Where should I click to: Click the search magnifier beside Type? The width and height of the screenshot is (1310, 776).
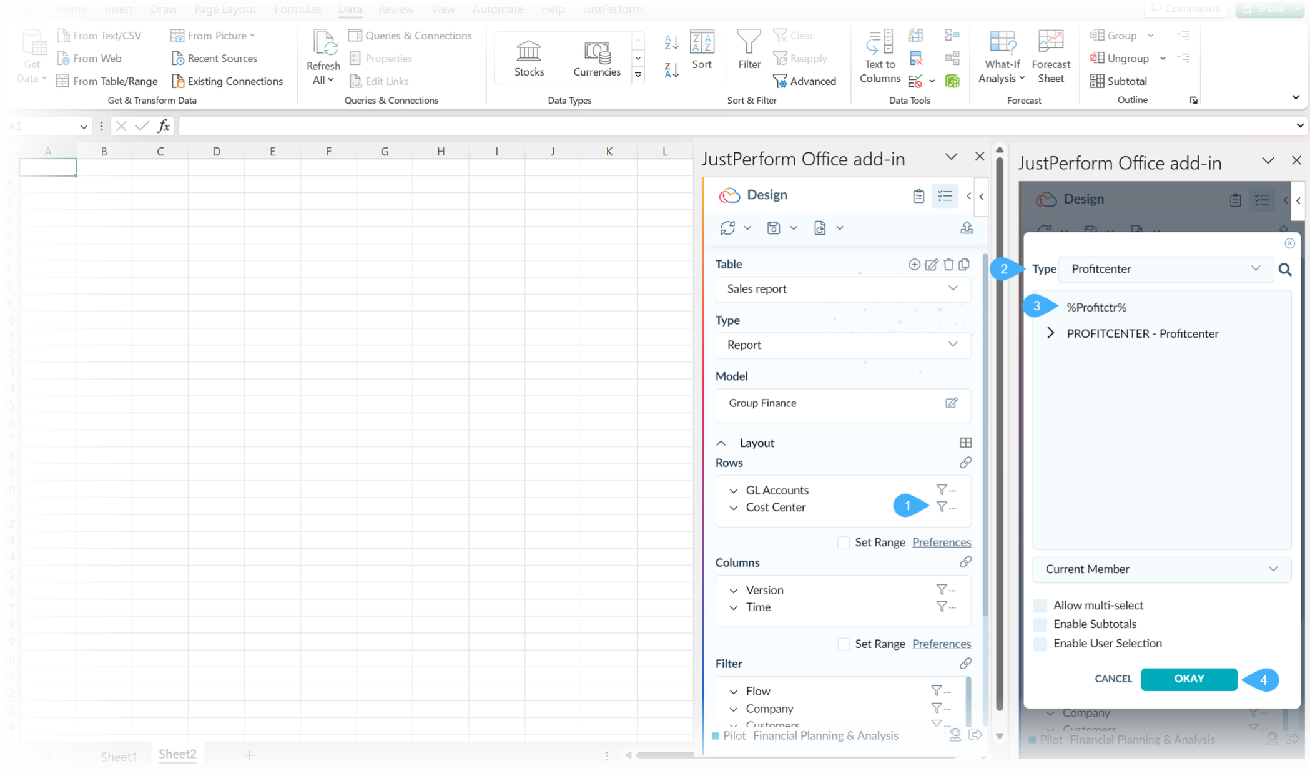(x=1284, y=269)
